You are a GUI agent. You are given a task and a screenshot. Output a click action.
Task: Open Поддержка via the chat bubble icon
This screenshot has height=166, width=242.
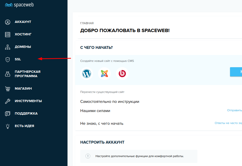coord(7,113)
